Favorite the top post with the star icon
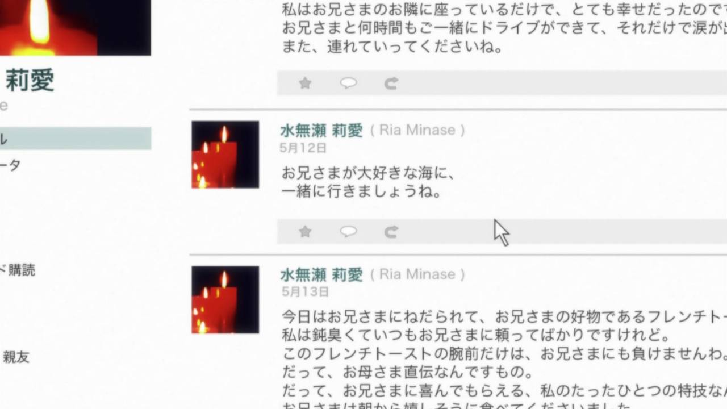 tap(306, 84)
